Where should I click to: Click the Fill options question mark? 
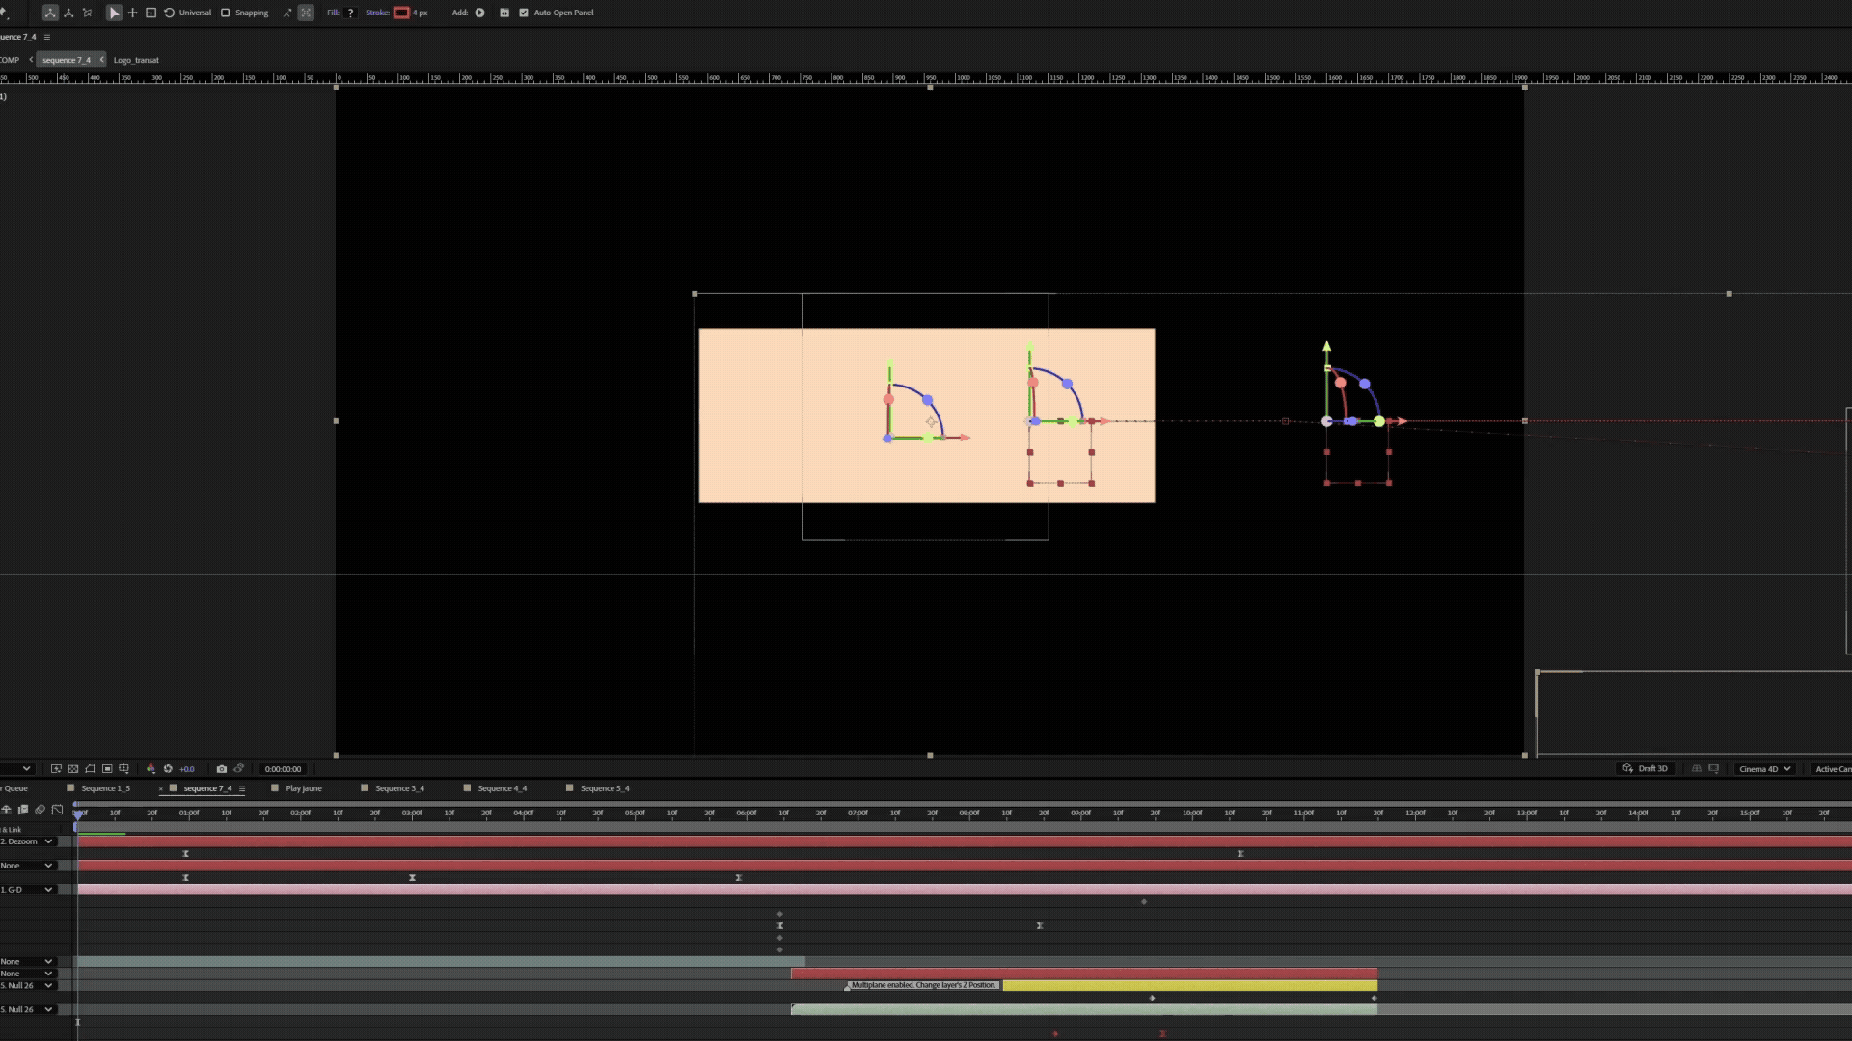pyautogui.click(x=350, y=13)
